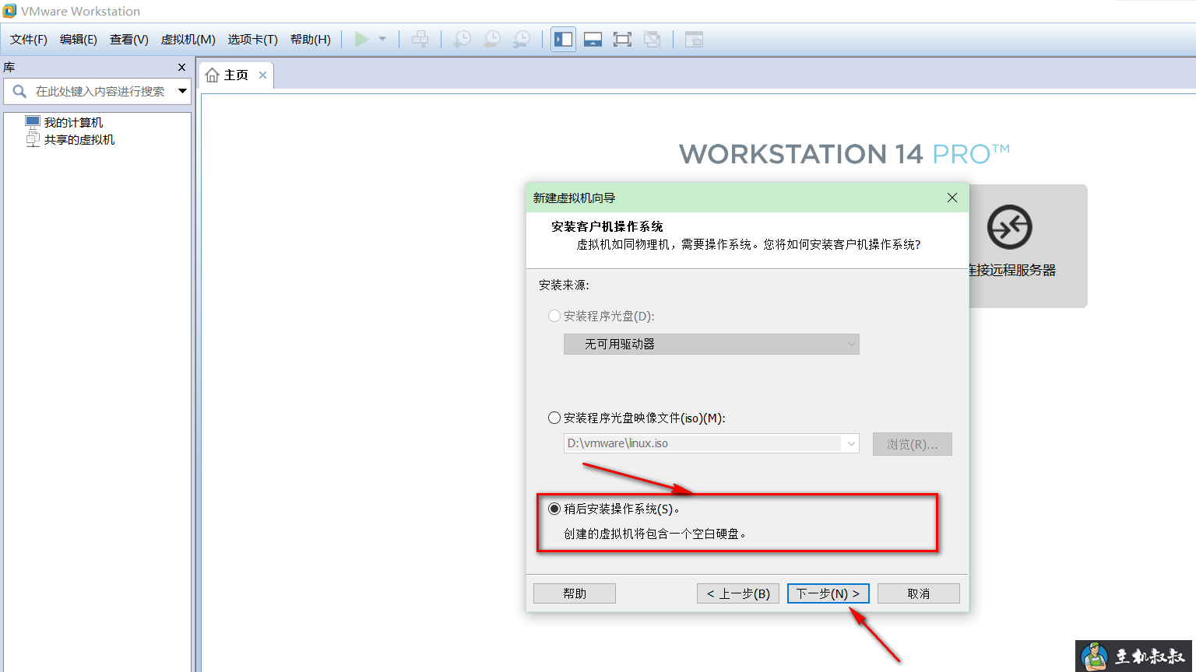Open the library search options dropdown
1196x672 pixels.
pos(182,91)
